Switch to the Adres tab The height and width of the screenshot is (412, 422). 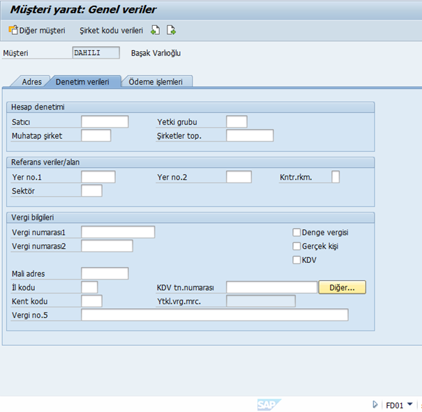(31, 82)
